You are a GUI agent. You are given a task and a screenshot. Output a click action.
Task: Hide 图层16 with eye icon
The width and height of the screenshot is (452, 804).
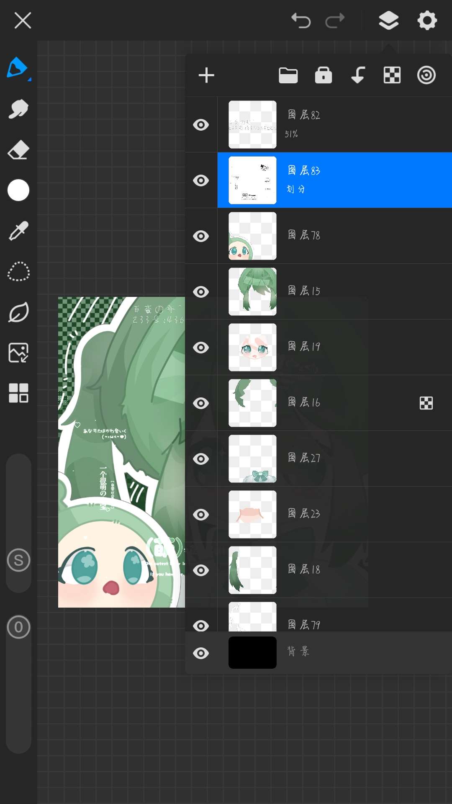[201, 403]
